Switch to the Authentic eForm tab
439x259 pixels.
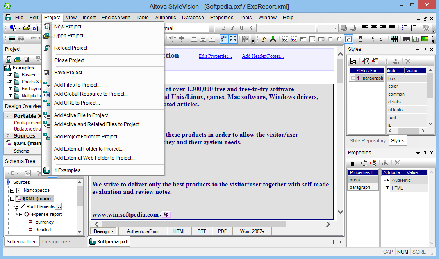143,231
